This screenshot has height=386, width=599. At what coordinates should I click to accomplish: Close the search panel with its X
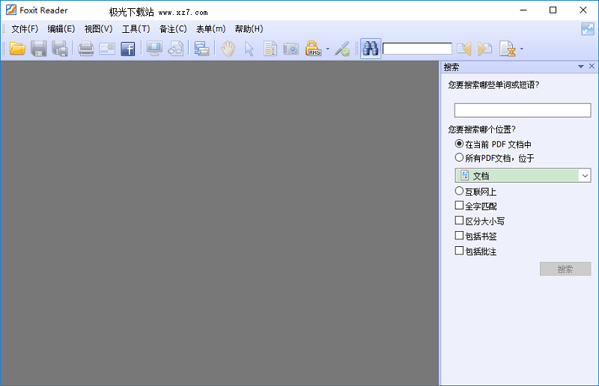point(592,67)
